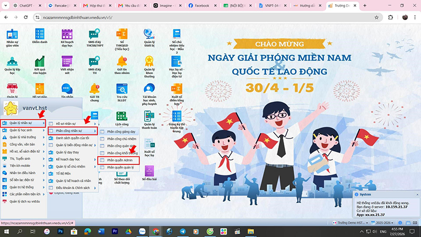Open Đăng ký thi tuyển tập trung icon
The width and height of the screenshot is (421, 237).
pyautogui.click(x=177, y=122)
